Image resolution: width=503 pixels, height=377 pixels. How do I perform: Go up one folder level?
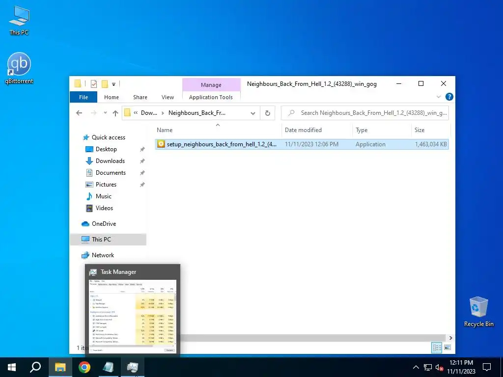tap(115, 113)
